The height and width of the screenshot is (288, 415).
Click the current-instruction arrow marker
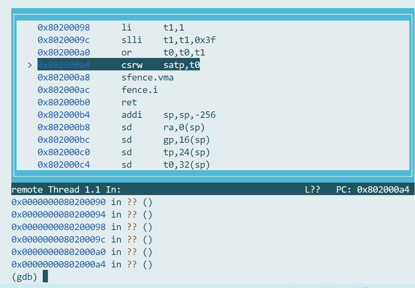pos(29,65)
